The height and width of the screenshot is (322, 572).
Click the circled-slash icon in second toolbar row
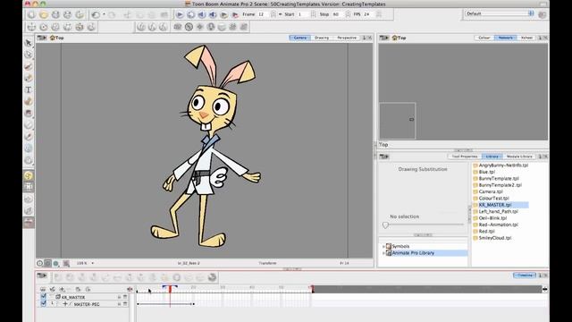[189, 27]
